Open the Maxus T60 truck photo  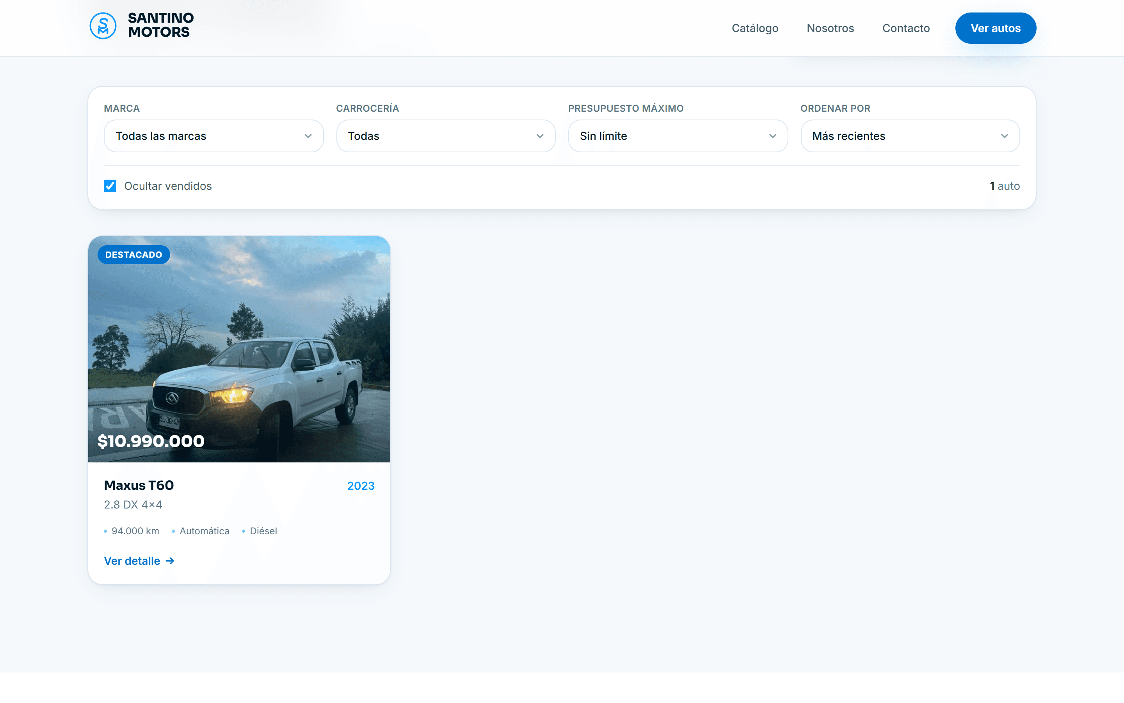point(239,349)
